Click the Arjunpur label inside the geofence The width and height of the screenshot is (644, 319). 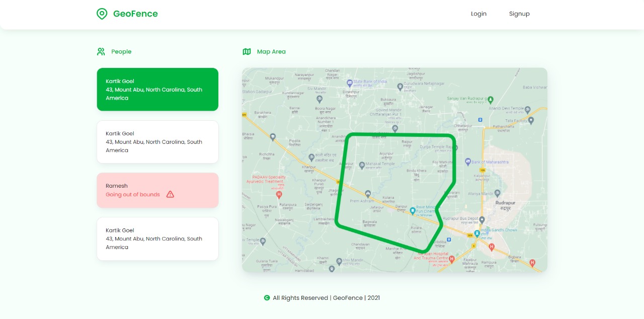[386, 153]
